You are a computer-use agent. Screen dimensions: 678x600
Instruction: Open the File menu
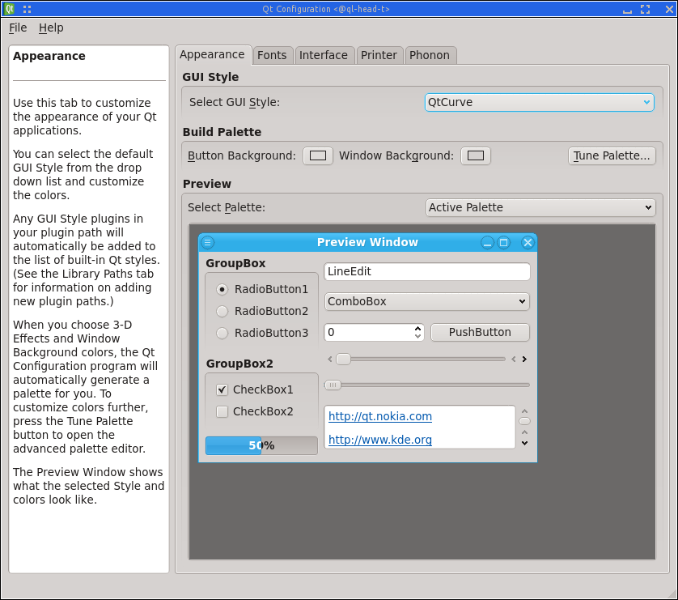point(18,28)
